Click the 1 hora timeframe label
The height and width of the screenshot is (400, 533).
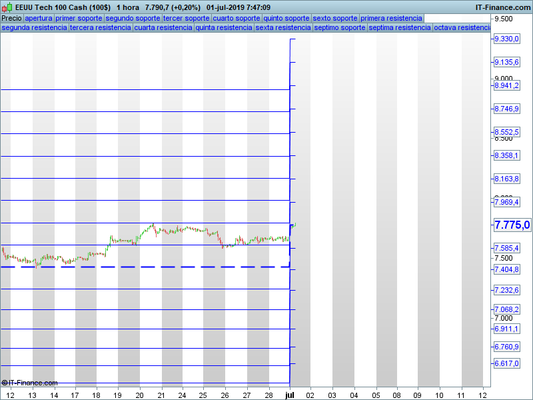tap(128, 7)
